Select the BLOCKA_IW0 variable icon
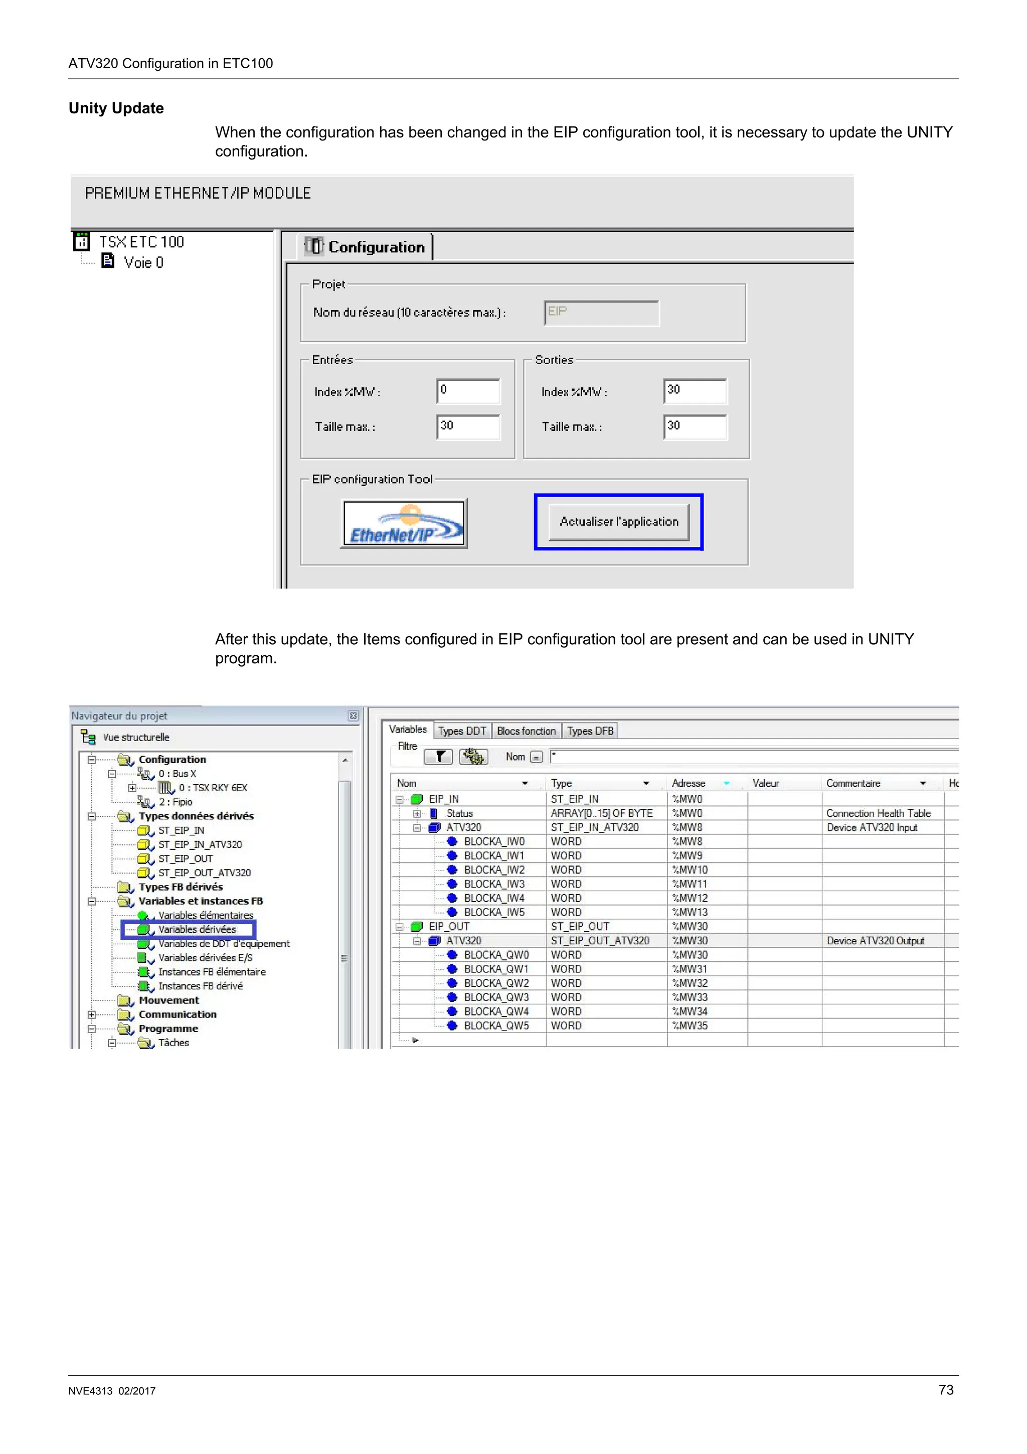This screenshot has width=1027, height=1454. 452,841
